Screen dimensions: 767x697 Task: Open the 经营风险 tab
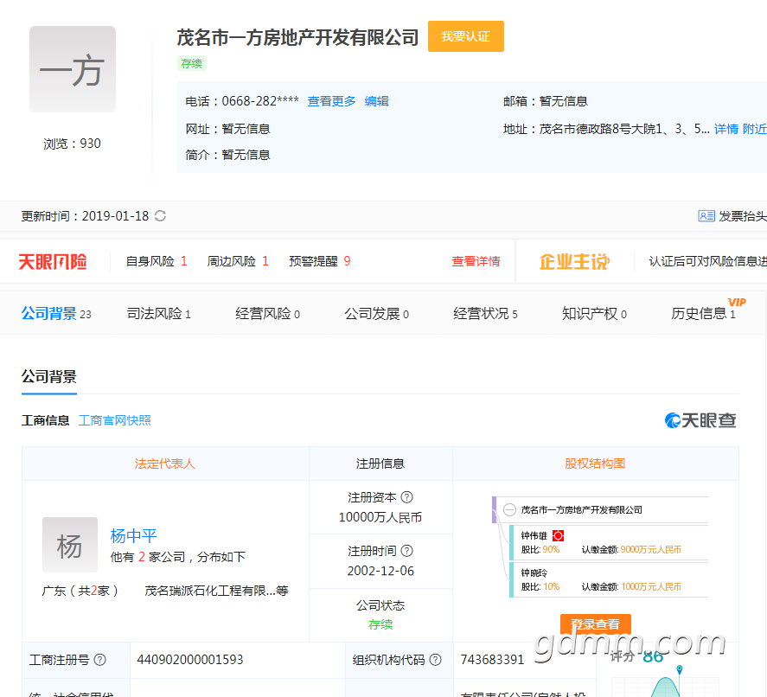[267, 314]
